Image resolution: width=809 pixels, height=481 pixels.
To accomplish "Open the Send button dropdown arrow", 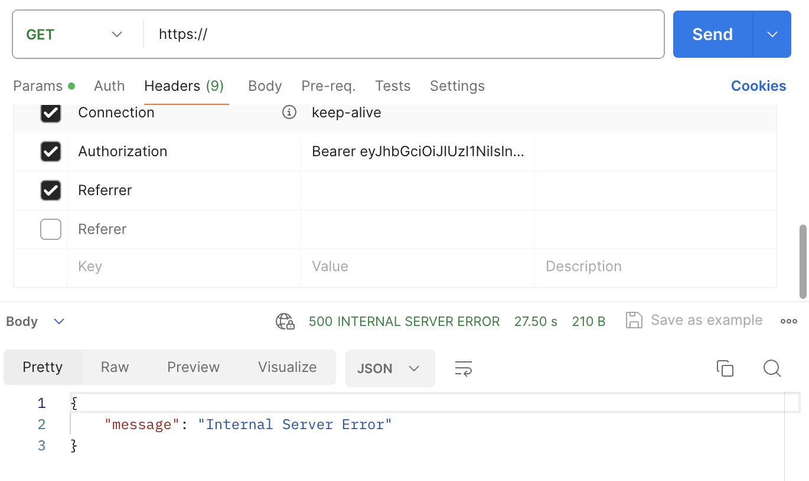I will 772,34.
